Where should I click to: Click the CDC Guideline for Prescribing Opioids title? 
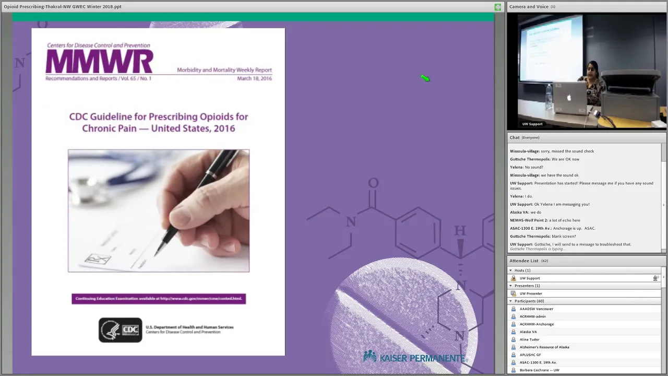(x=159, y=122)
